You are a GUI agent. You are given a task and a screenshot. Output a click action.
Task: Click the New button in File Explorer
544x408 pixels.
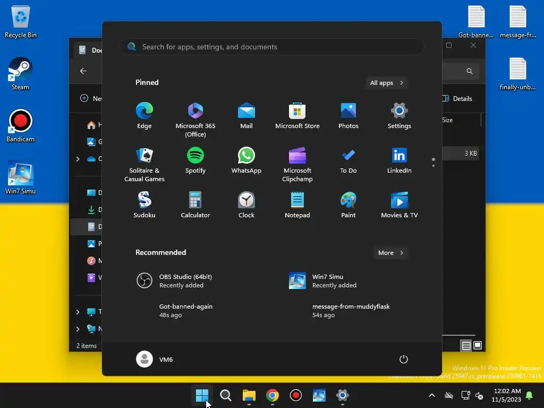tap(91, 98)
